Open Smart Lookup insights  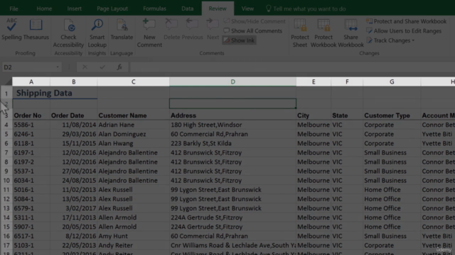97,33
